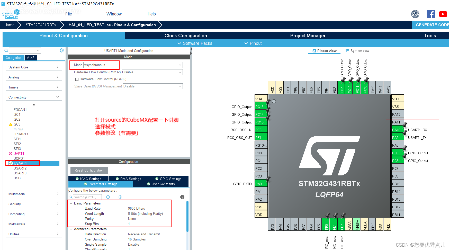This screenshot has width=449, height=250.
Task: Open the Facebook page icon
Action: 431,14
